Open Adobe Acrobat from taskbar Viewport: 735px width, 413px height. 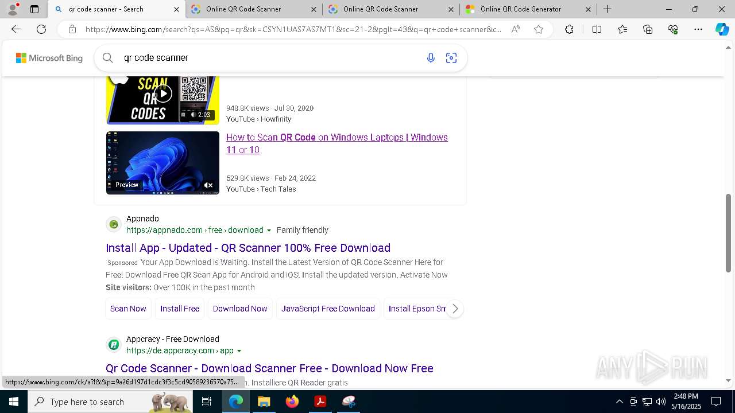pos(320,402)
